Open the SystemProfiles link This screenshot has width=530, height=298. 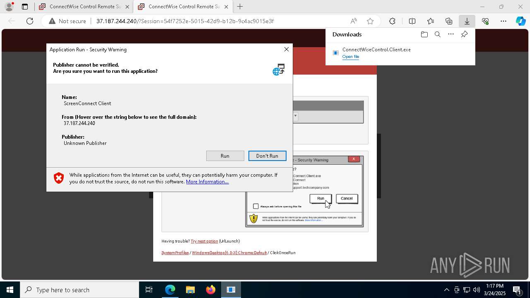pyautogui.click(x=175, y=253)
